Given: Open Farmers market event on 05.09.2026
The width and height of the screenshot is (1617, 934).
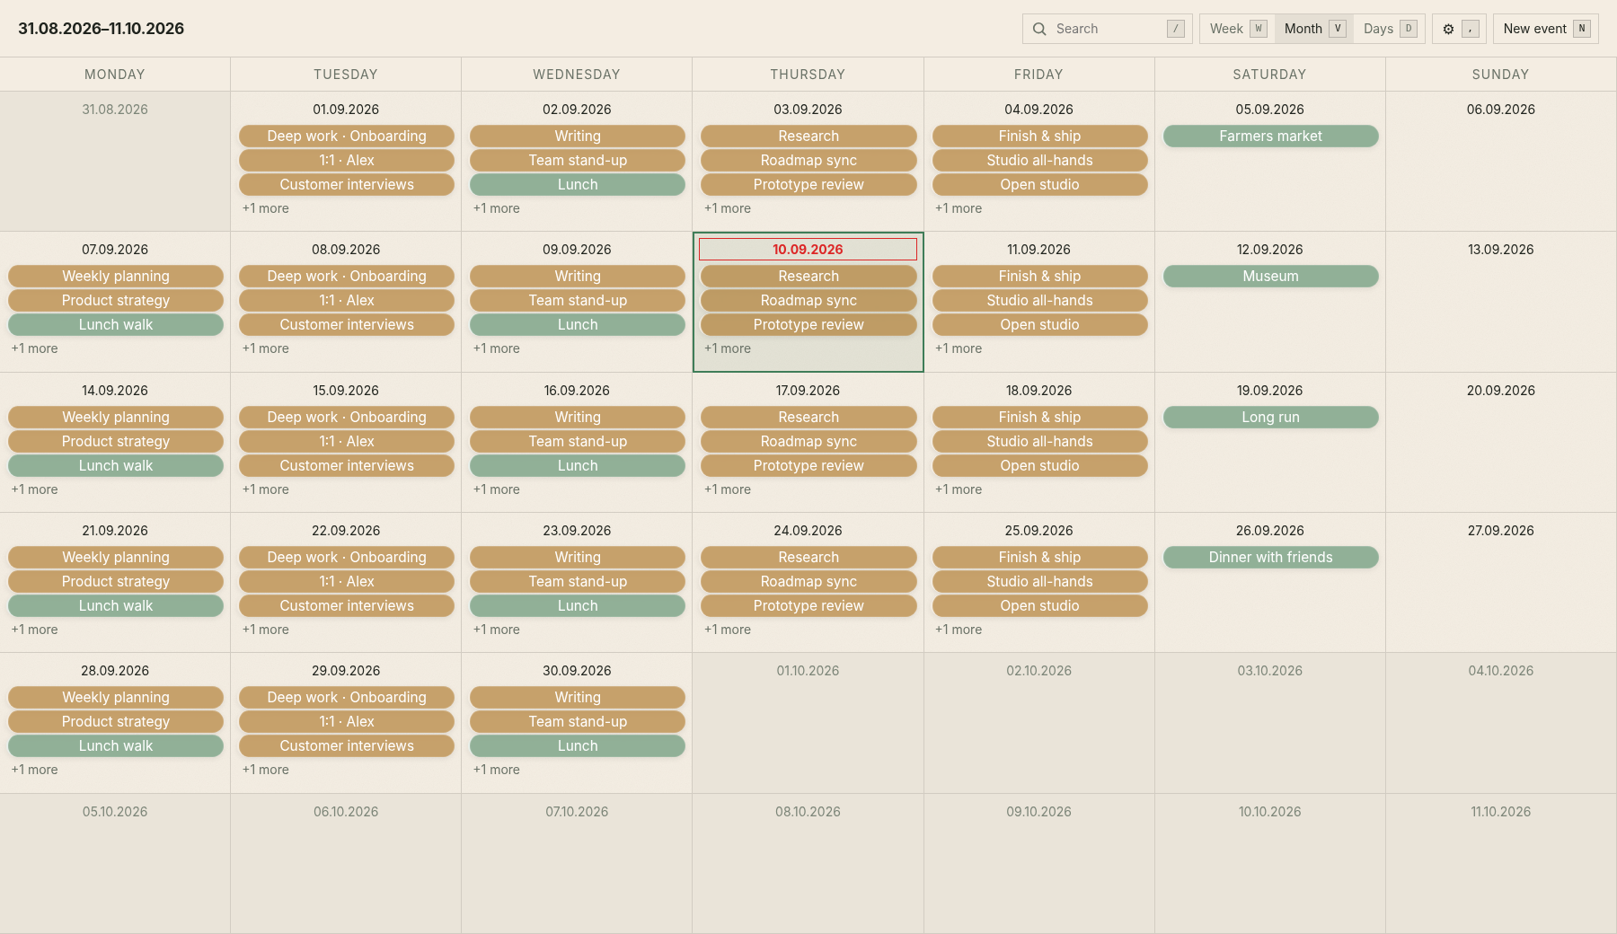Looking at the screenshot, I should click(x=1270, y=136).
